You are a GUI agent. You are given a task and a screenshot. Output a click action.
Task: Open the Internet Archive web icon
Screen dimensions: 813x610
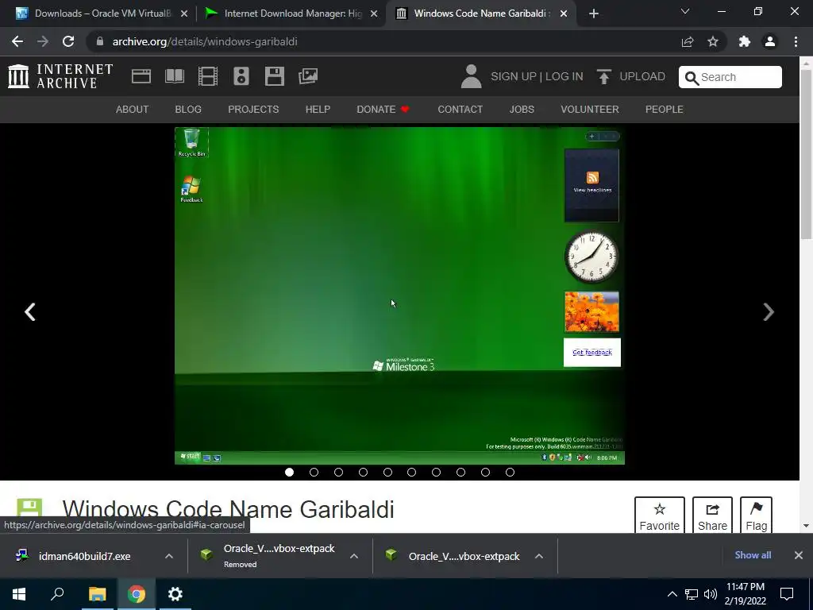[x=141, y=76]
